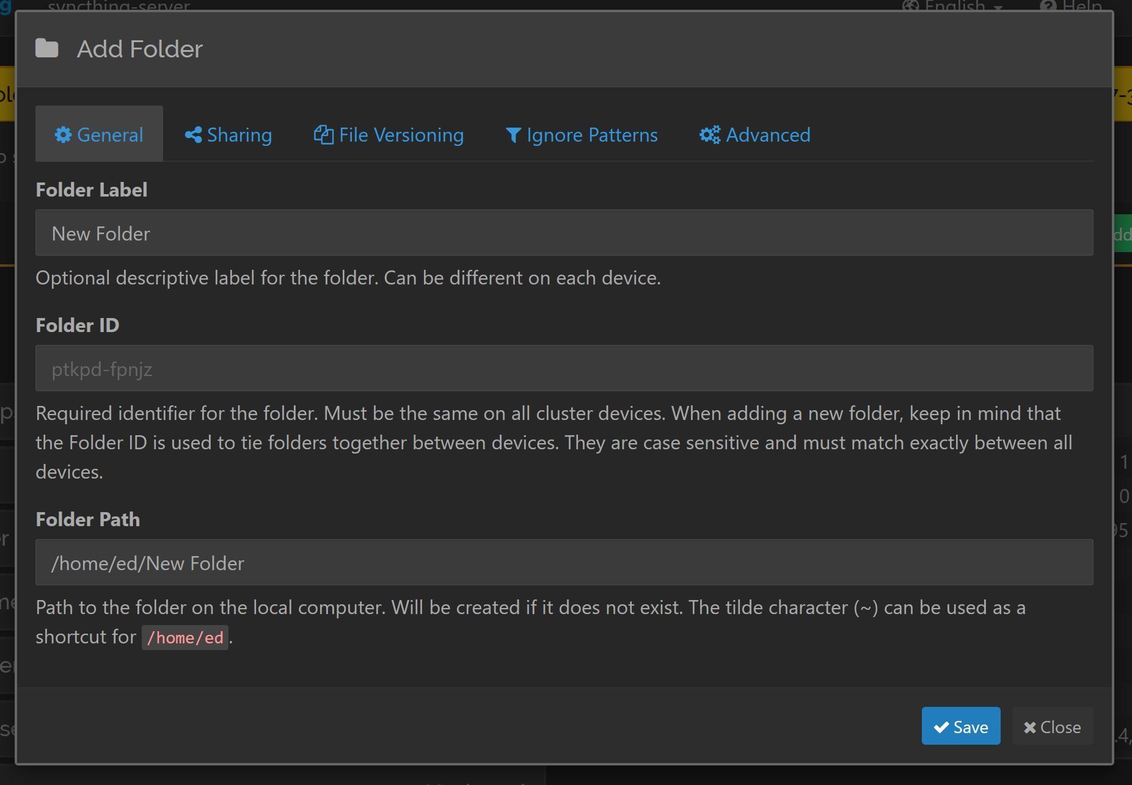This screenshot has height=785, width=1132.
Task: Click the Folder ID heading
Action: coord(78,325)
